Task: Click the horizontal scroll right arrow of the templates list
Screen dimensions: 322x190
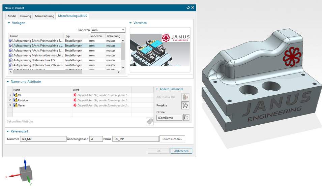Action: (x=119, y=72)
